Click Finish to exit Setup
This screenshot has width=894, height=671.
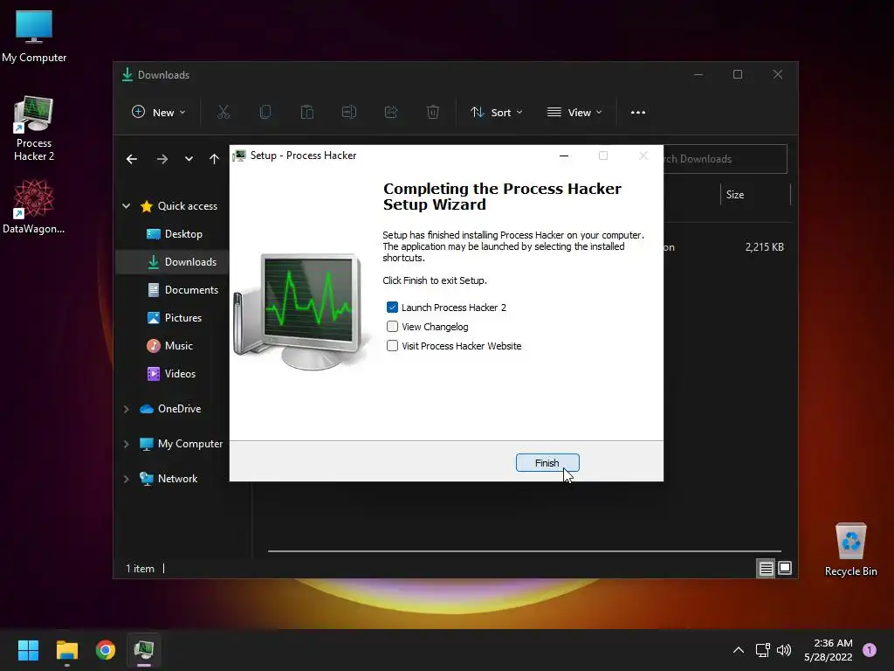[x=547, y=463]
